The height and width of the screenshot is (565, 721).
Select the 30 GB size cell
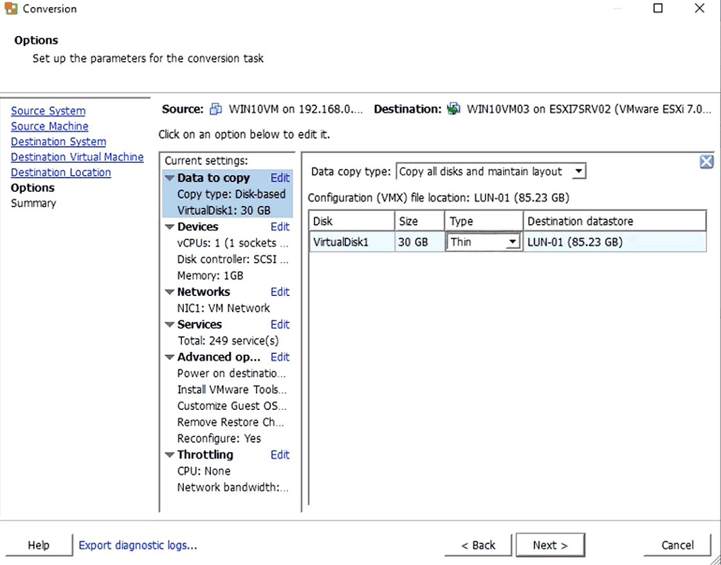(419, 242)
